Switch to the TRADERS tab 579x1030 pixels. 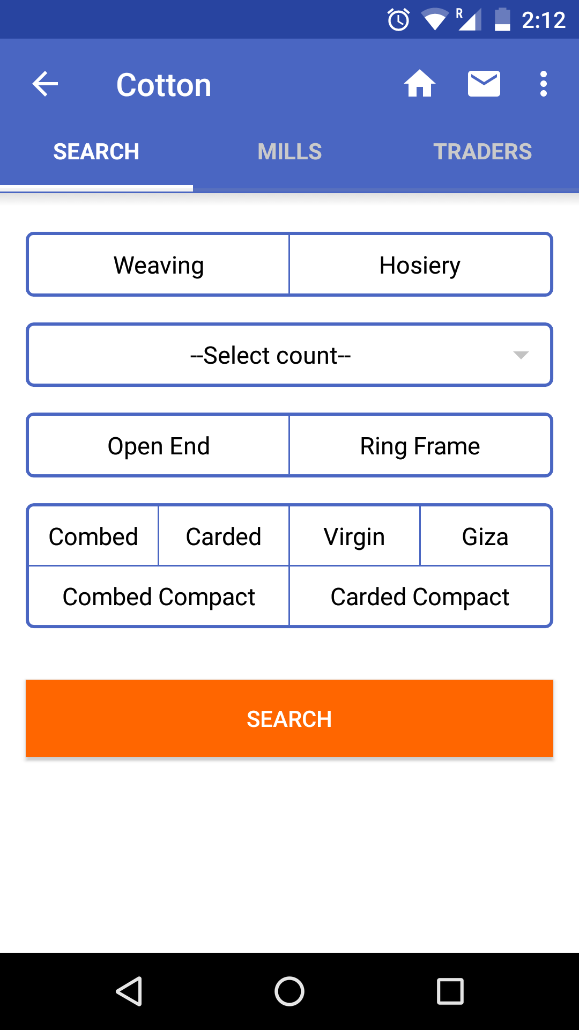click(x=482, y=152)
